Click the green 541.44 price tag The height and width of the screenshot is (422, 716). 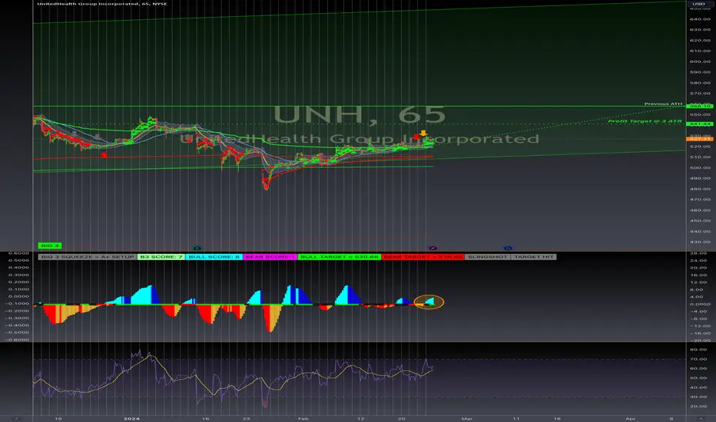pyautogui.click(x=699, y=124)
